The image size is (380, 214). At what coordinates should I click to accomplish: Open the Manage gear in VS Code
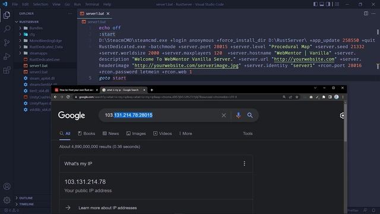[x=7, y=200]
